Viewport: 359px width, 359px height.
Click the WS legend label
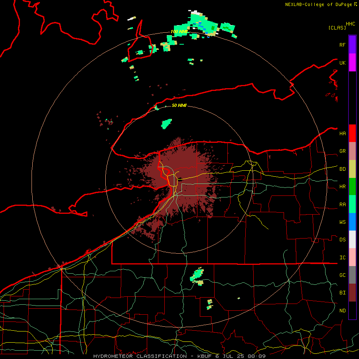(x=342, y=222)
